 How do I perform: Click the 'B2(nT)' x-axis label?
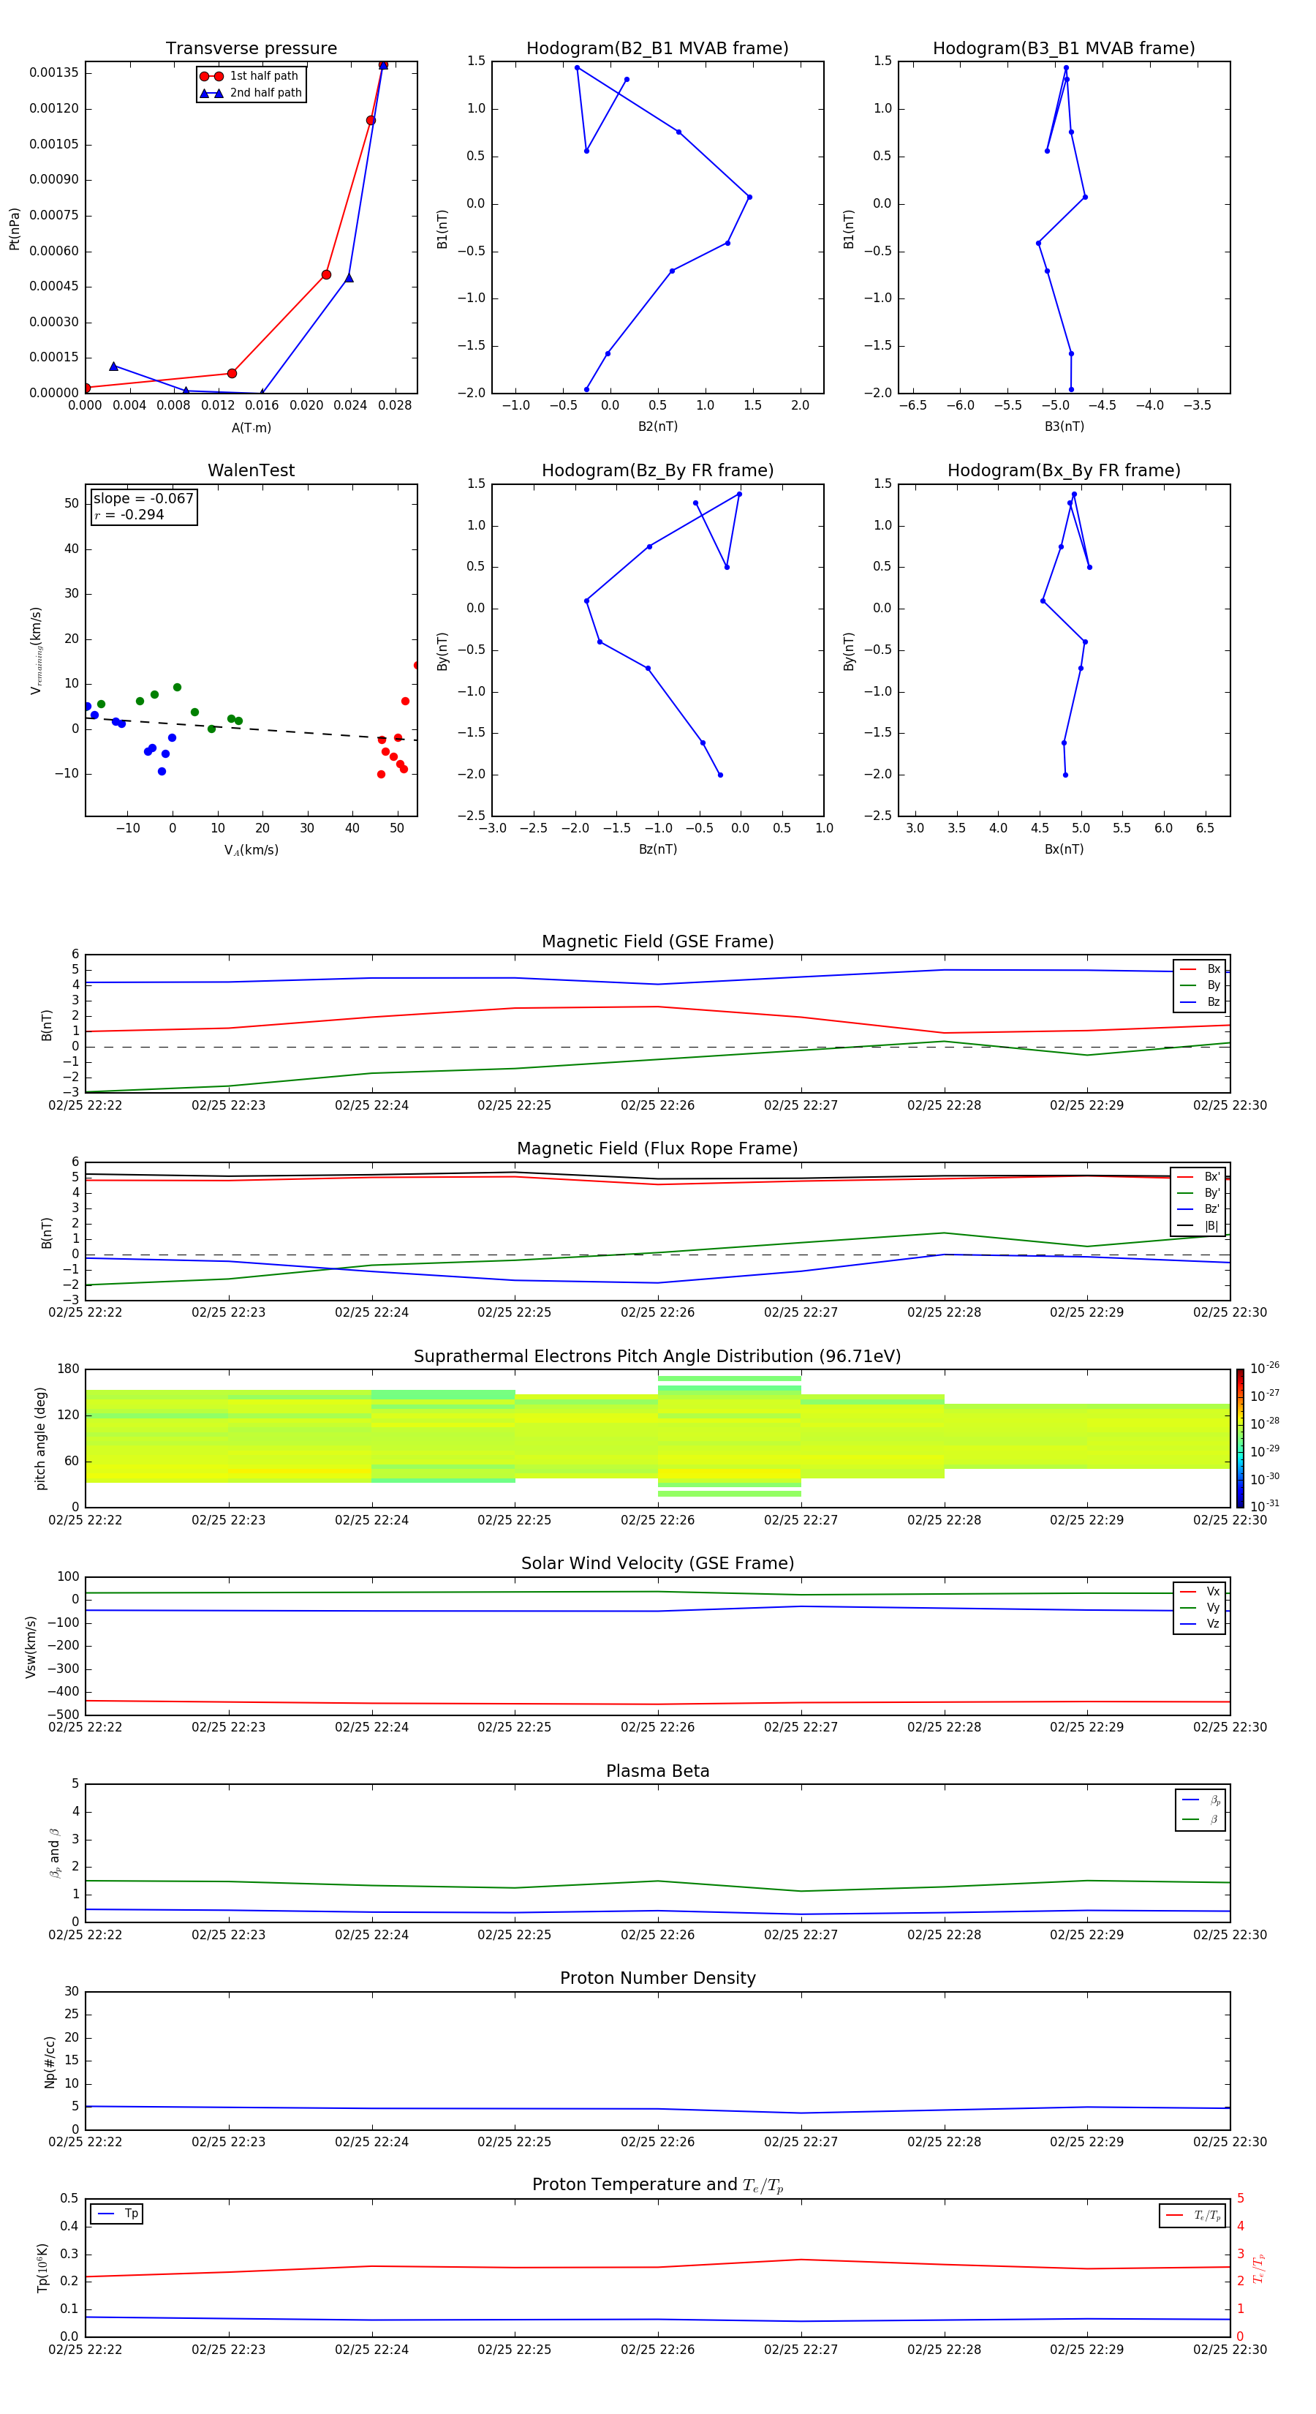coord(657,426)
